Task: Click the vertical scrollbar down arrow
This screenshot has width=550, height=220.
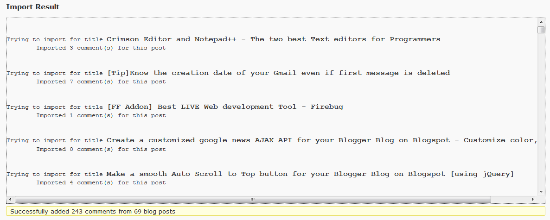Action: 541,191
